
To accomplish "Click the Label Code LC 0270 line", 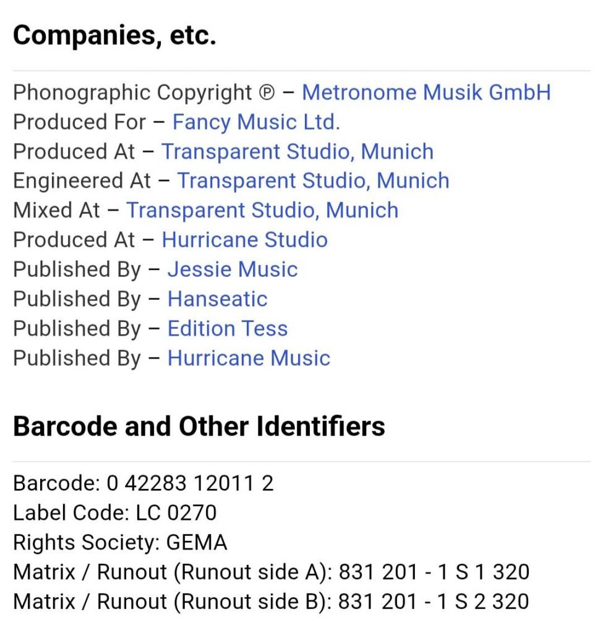I will click(115, 512).
